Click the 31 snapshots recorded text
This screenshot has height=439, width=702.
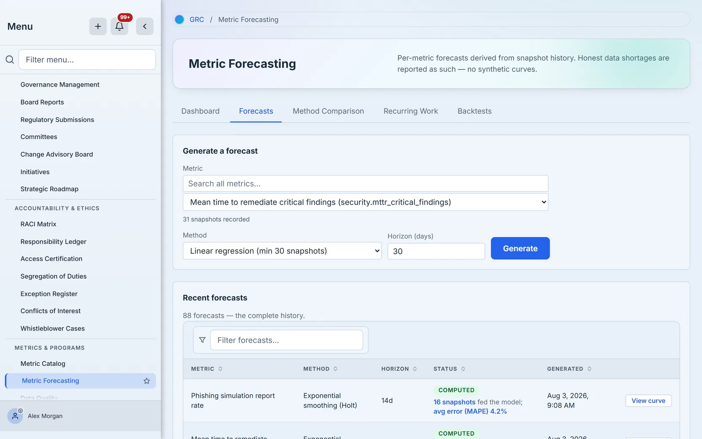(x=216, y=219)
